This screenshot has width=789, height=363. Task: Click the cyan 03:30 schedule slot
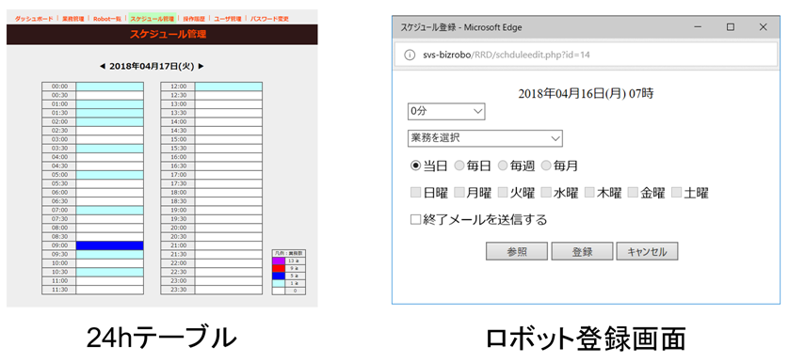pos(110,149)
